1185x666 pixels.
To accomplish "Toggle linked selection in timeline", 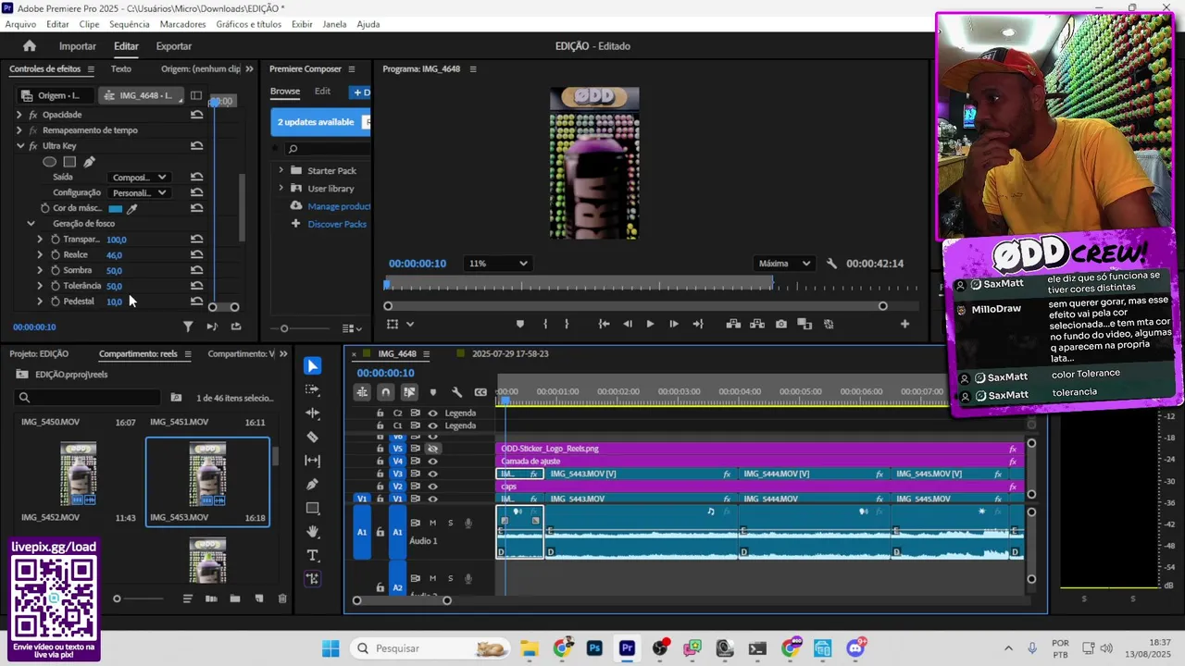I will click(409, 392).
